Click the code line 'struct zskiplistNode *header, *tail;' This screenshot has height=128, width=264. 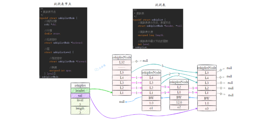(160, 26)
